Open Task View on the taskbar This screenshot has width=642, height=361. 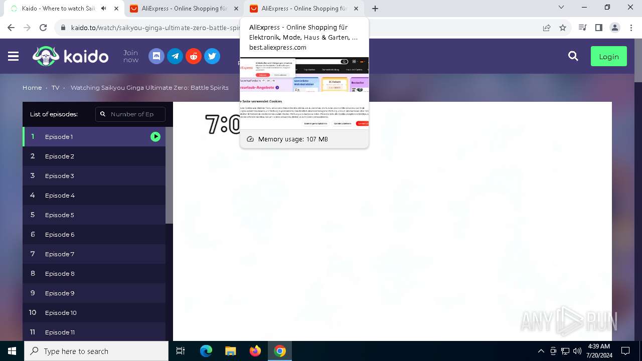click(x=181, y=351)
